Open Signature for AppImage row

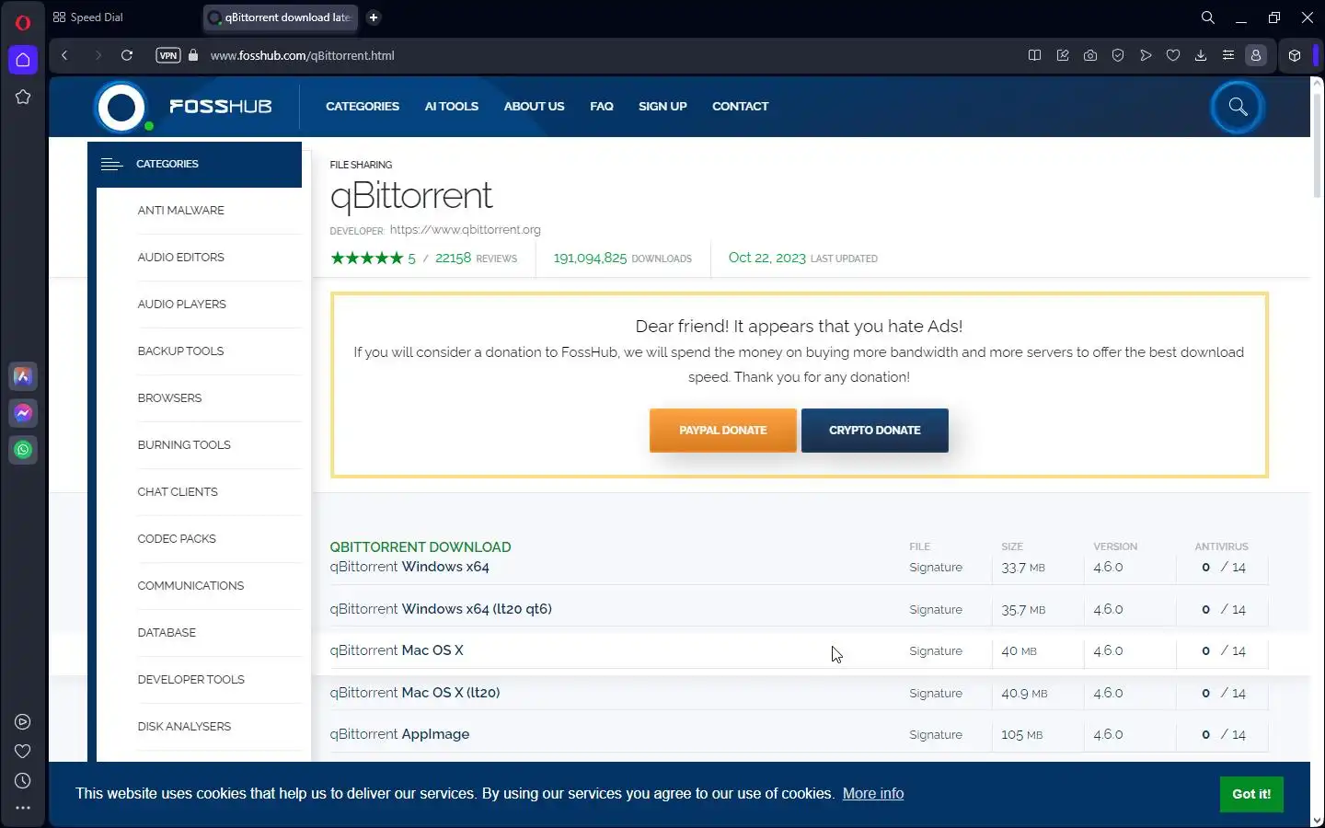pos(936,735)
